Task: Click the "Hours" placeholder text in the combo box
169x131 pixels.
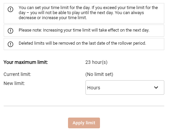Action: pyautogui.click(x=94, y=88)
